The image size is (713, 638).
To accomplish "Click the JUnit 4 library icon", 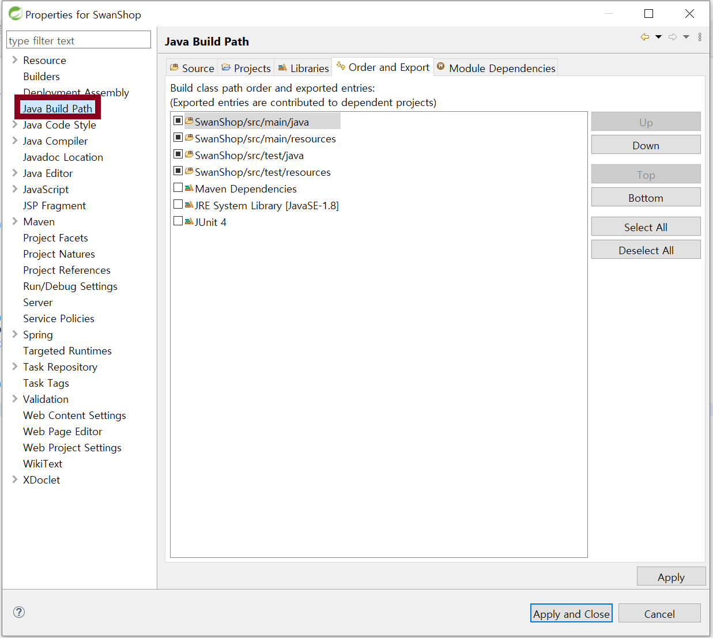I will (x=189, y=221).
